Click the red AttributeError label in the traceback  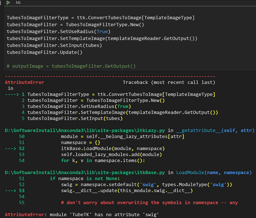tap(24, 82)
